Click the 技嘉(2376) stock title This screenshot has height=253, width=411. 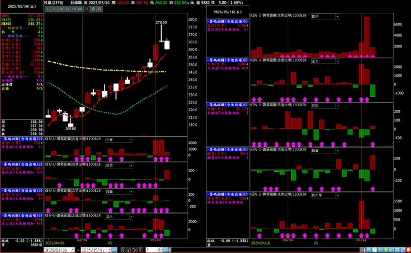click(x=54, y=3)
